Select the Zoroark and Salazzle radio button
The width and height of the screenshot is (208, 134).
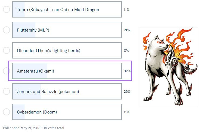click(6, 91)
